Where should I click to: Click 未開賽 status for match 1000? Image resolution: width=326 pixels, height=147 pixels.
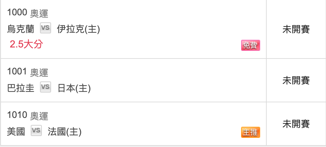tap(296, 29)
